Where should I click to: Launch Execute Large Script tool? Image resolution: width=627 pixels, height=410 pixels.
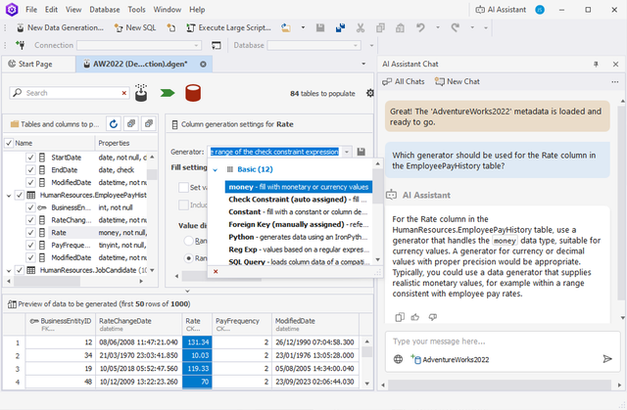[228, 27]
